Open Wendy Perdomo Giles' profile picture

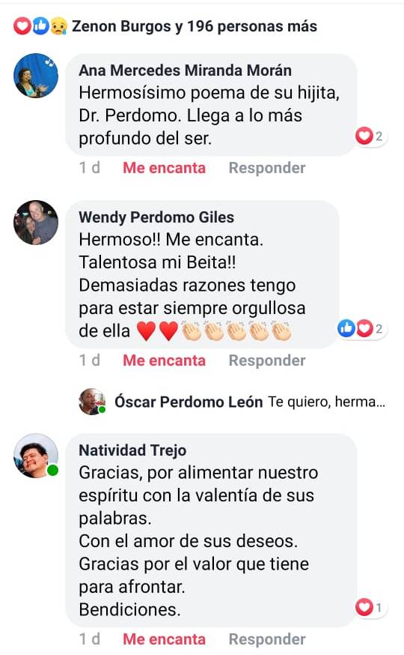pyautogui.click(x=36, y=223)
